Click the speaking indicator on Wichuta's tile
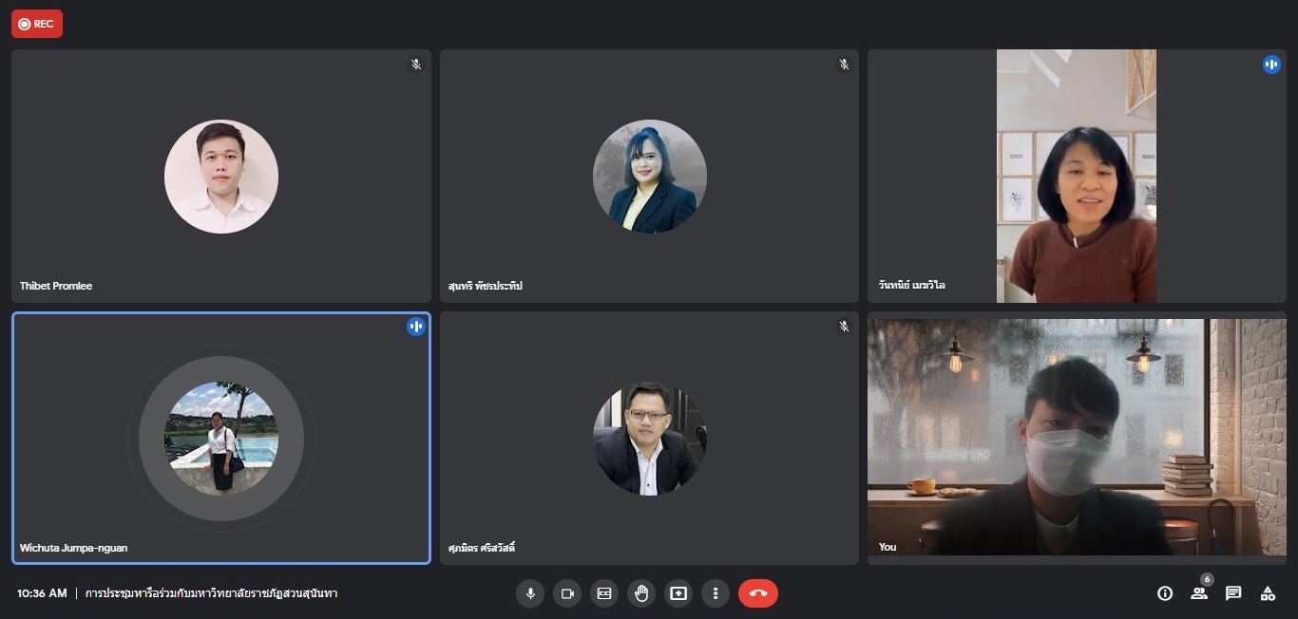The width and height of the screenshot is (1298, 619). (415, 327)
